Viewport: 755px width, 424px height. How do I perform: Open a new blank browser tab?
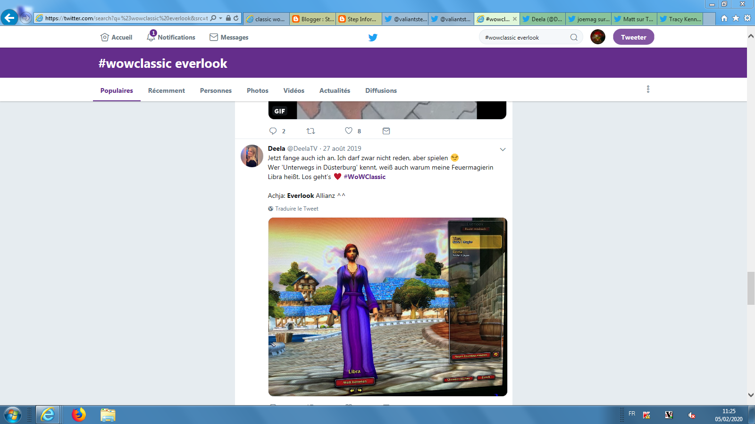tap(709, 19)
